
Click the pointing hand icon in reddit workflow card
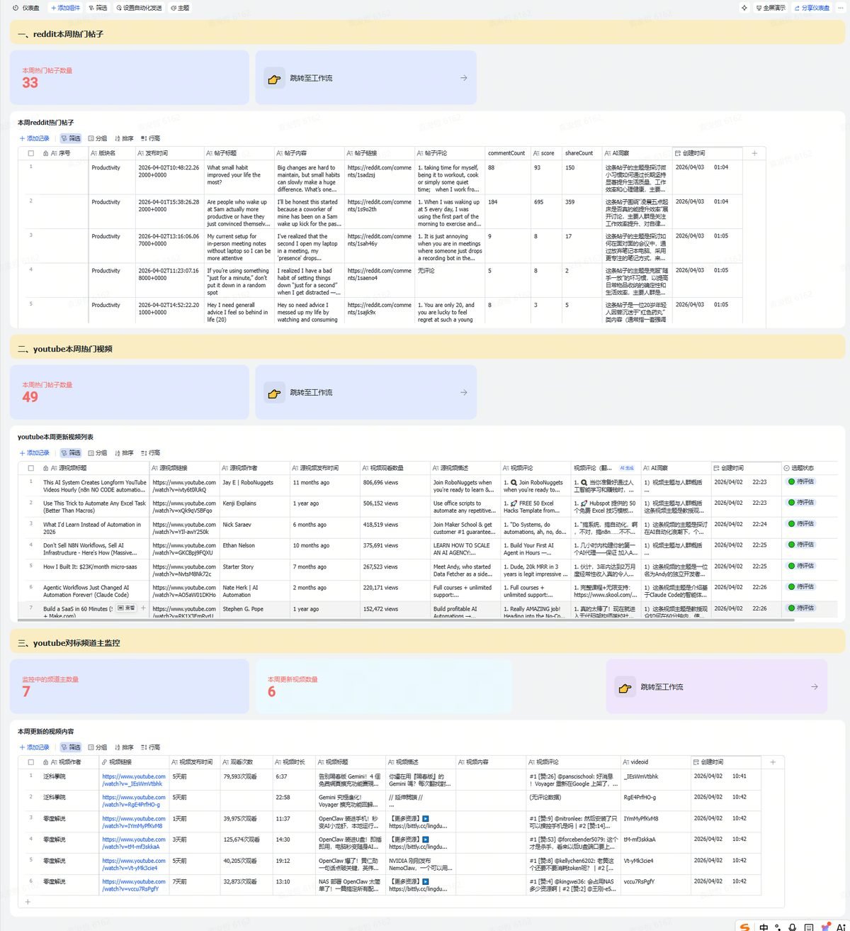(274, 79)
